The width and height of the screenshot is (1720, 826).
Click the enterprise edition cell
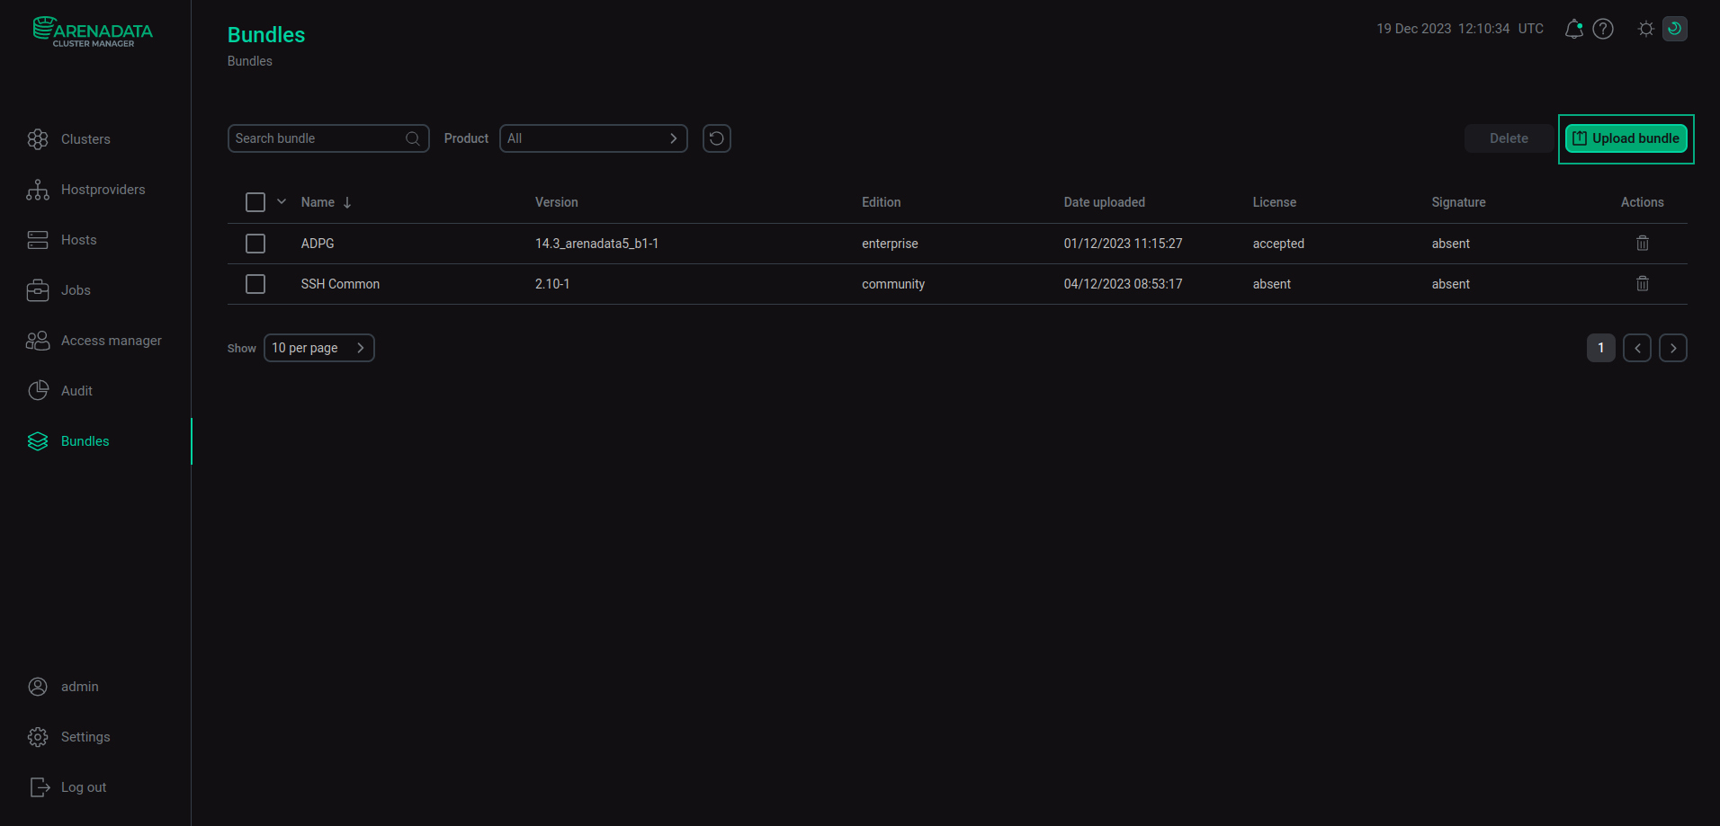890,244
